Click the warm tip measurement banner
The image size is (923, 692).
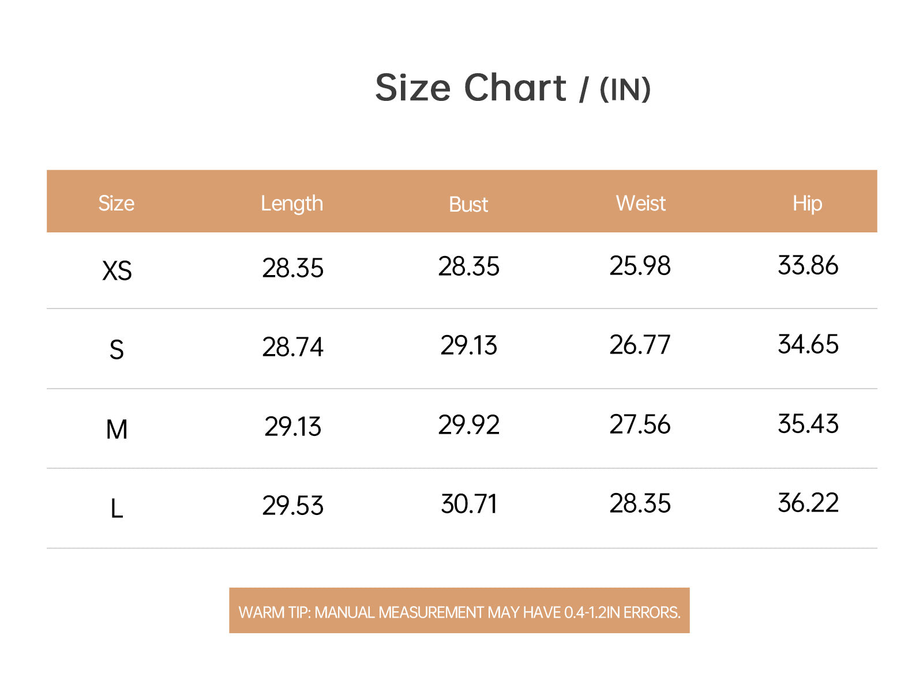(459, 611)
